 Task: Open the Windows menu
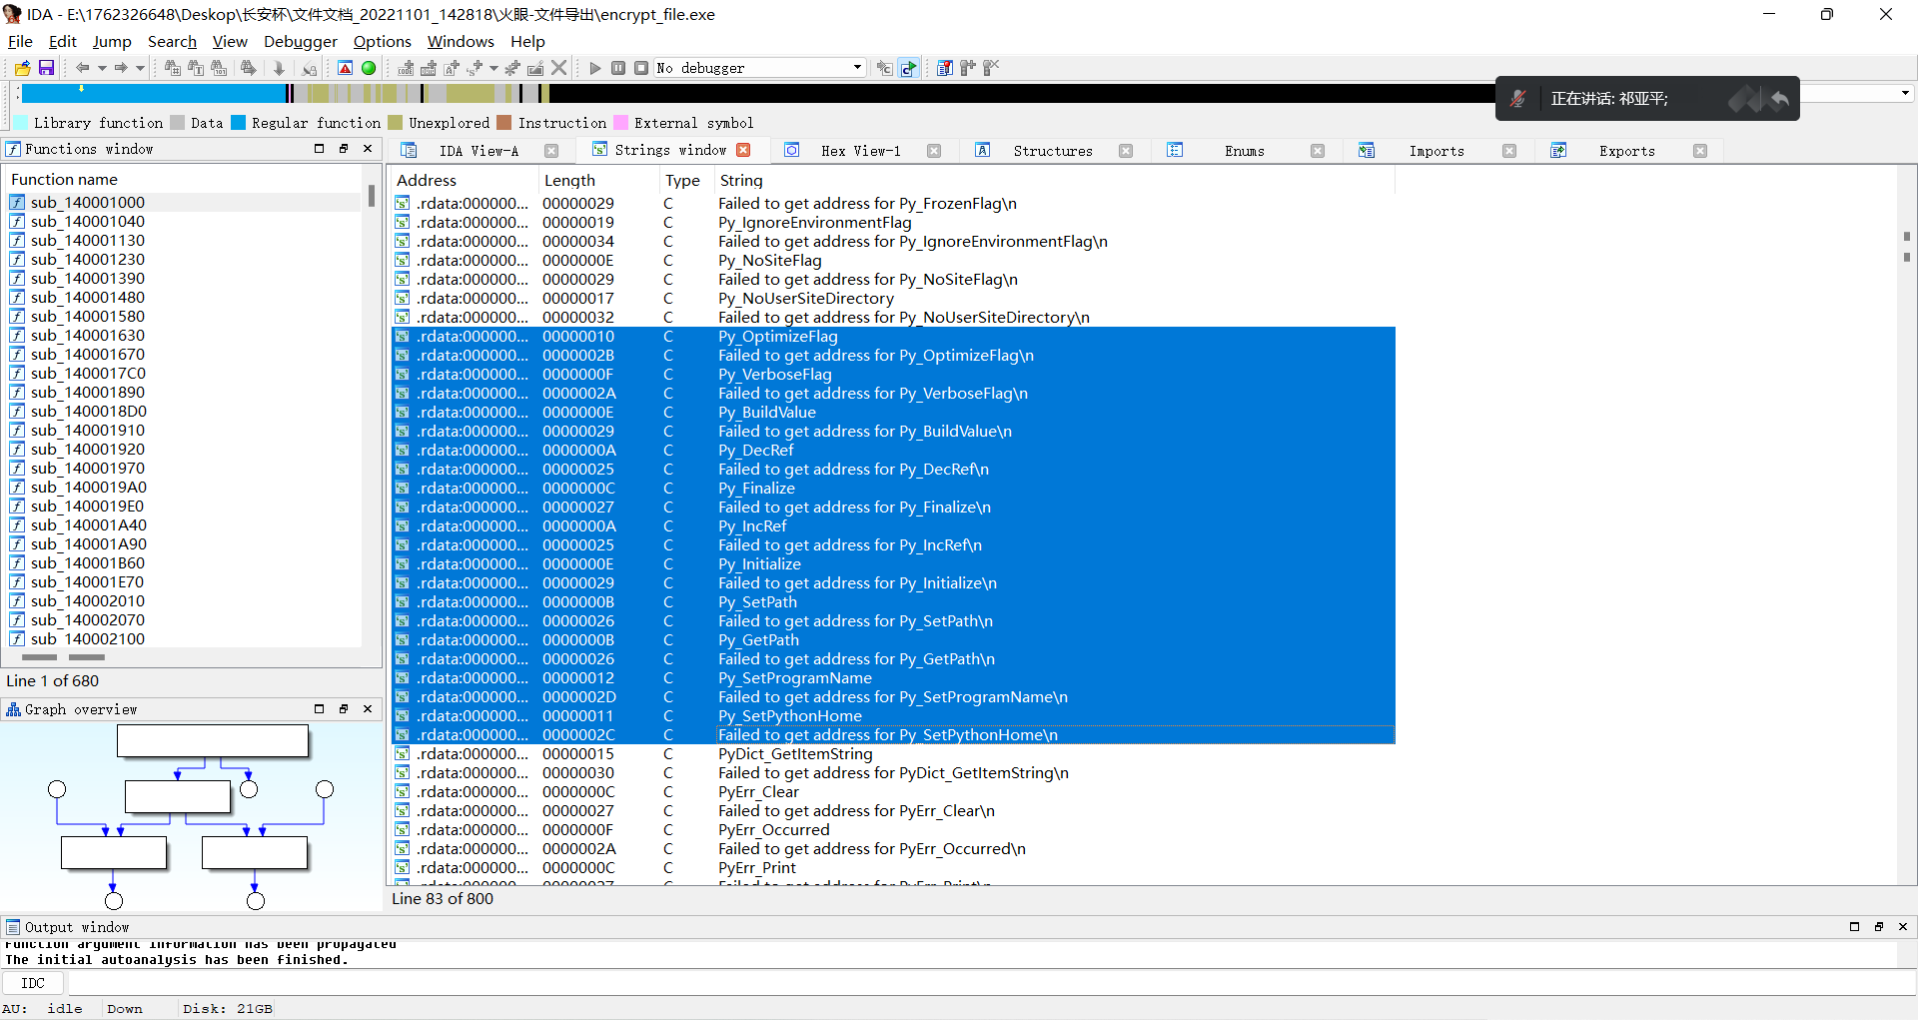coord(461,41)
